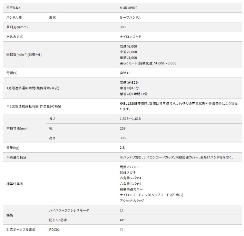Select the 保護メガネ accessory entry

click(x=128, y=173)
